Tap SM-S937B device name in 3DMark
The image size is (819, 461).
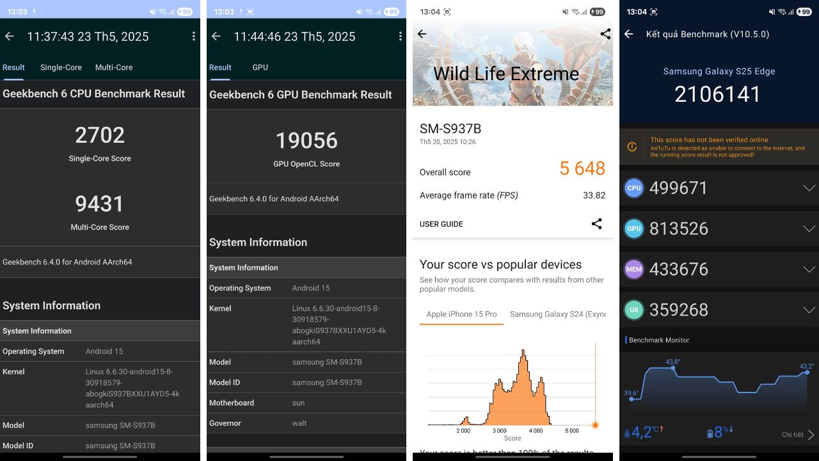(451, 129)
